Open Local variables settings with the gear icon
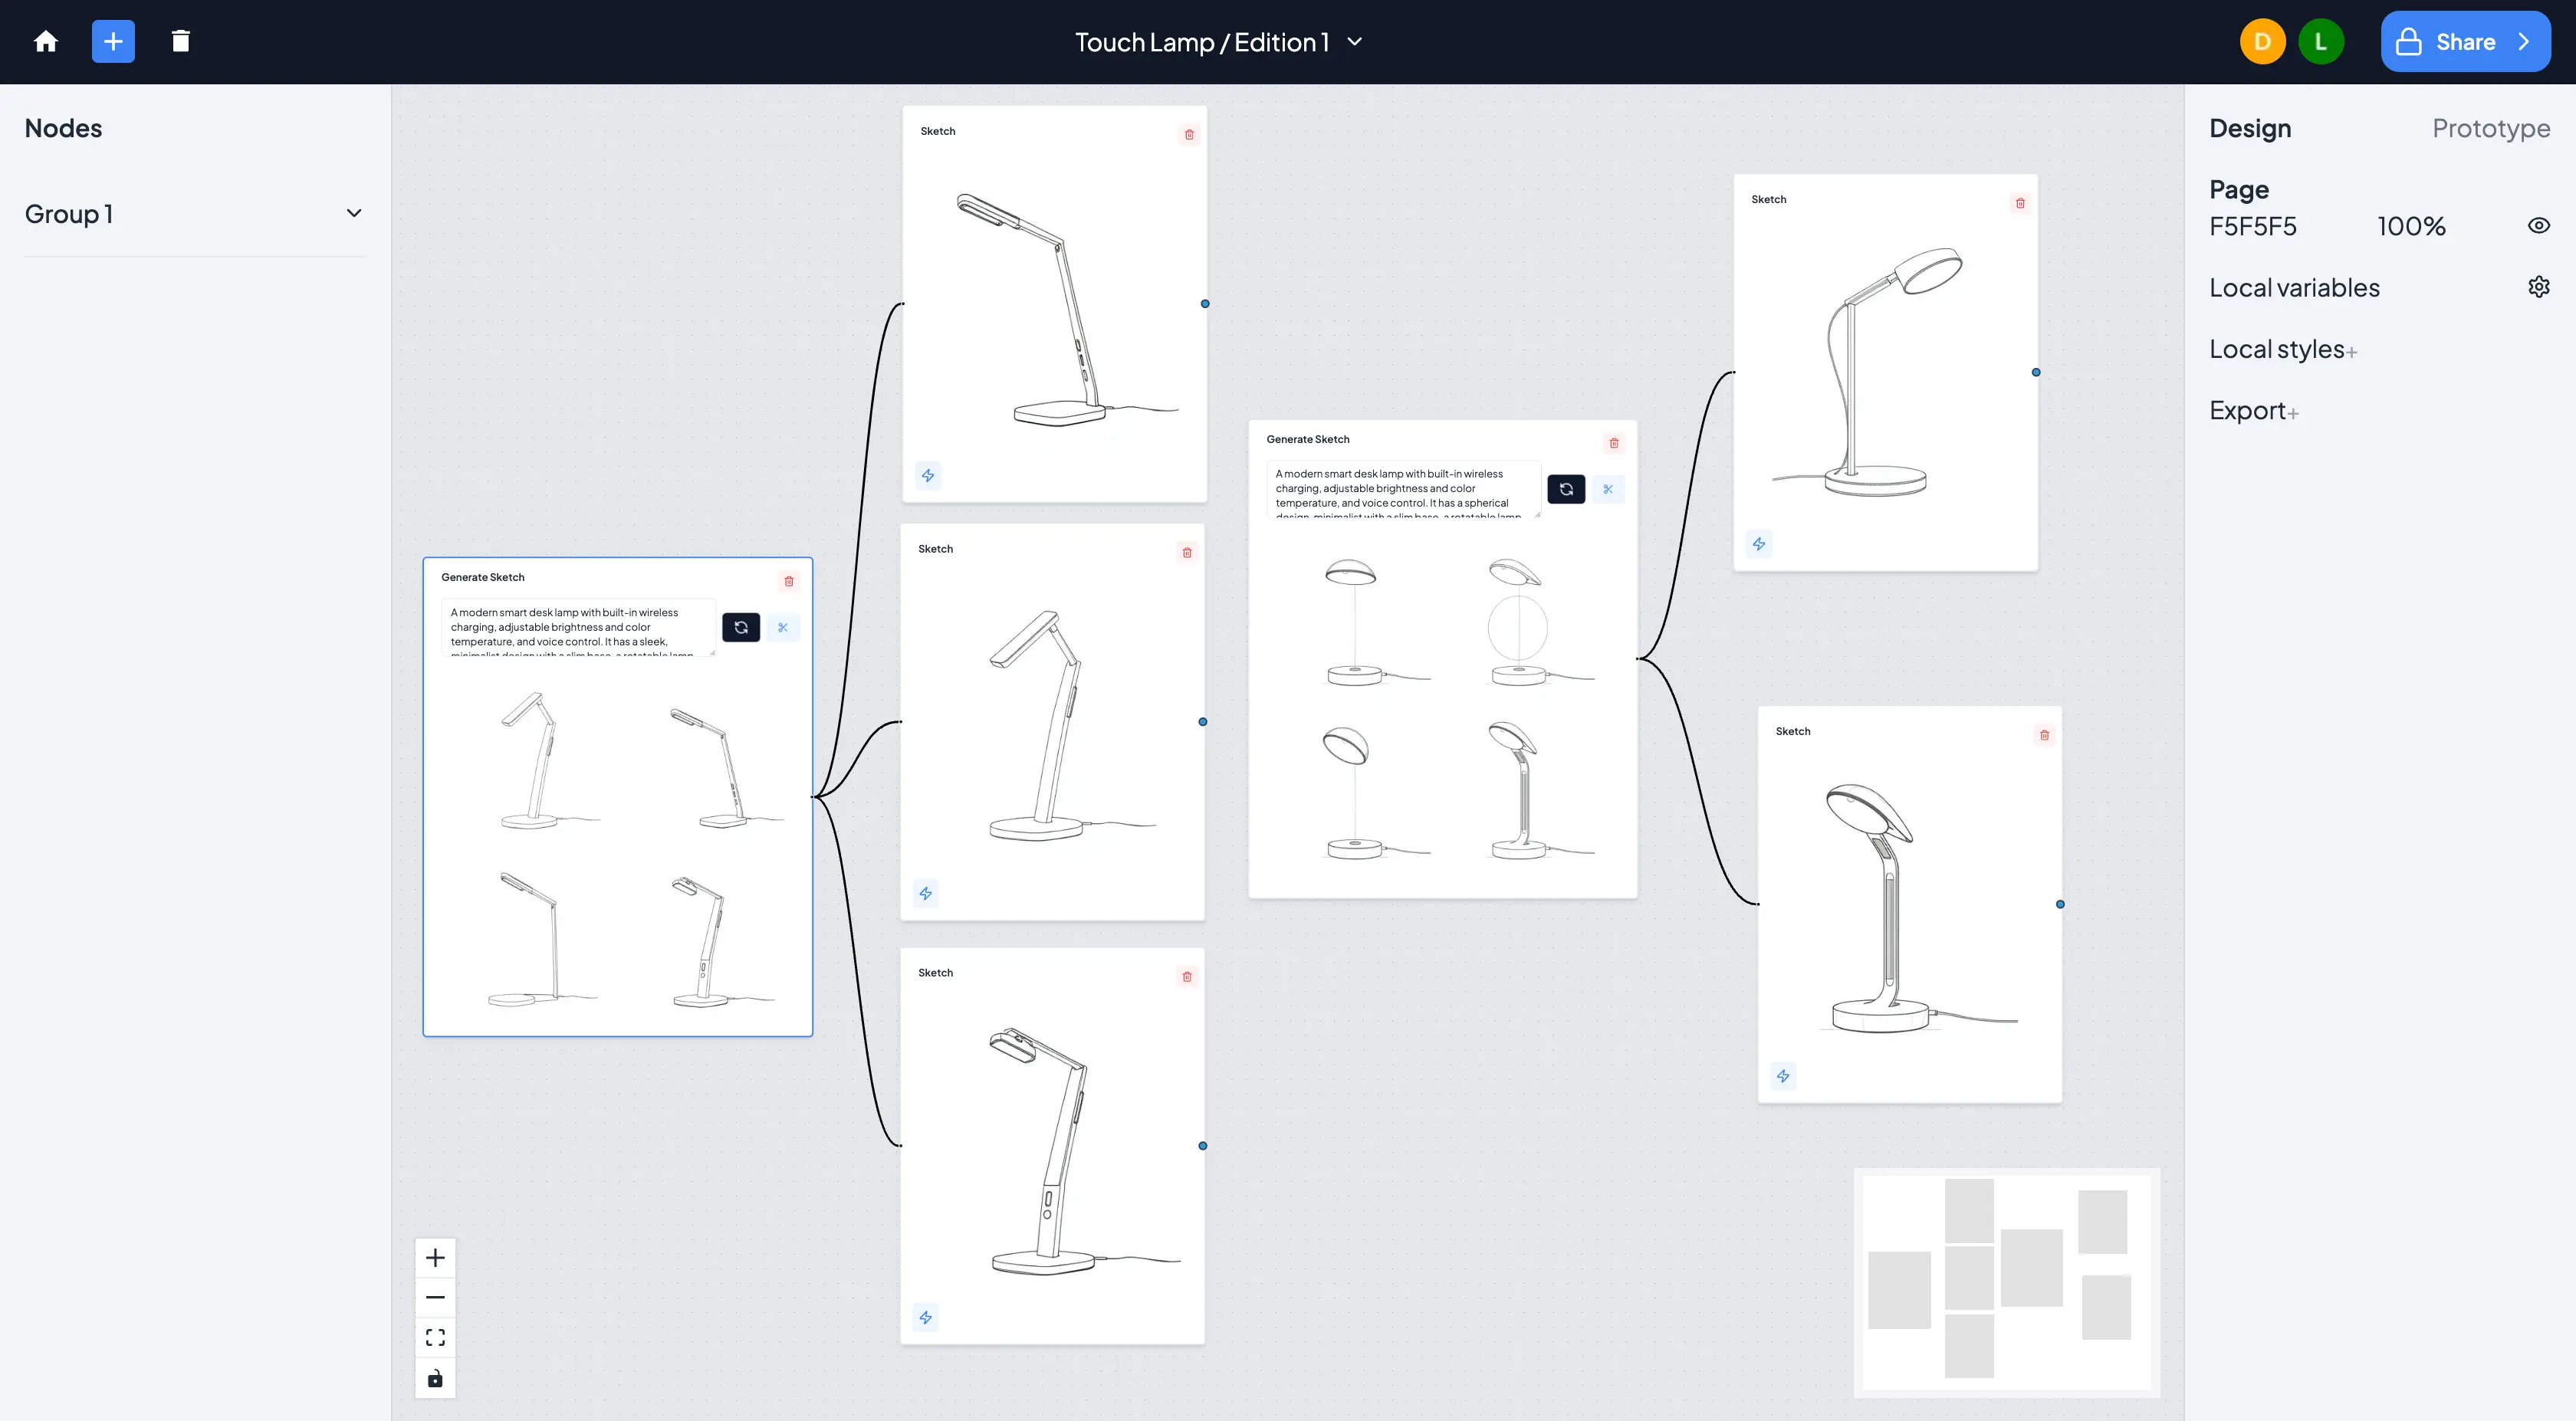 coord(2539,287)
